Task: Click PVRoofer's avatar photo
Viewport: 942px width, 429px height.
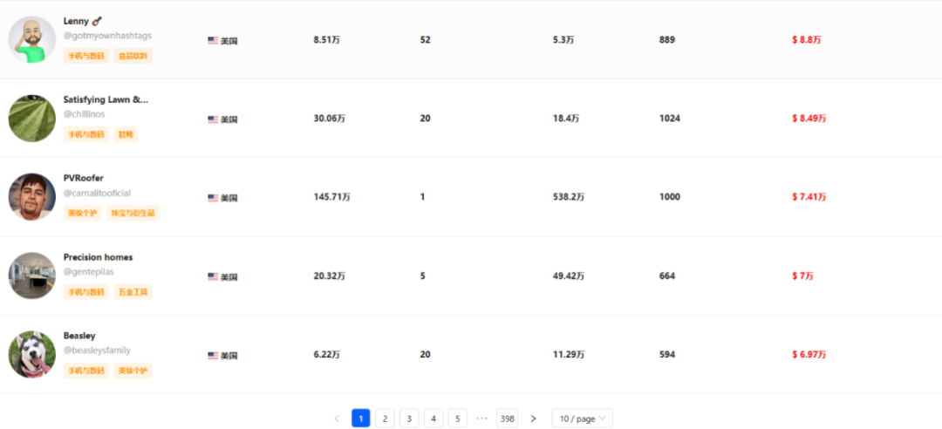Action: [32, 197]
